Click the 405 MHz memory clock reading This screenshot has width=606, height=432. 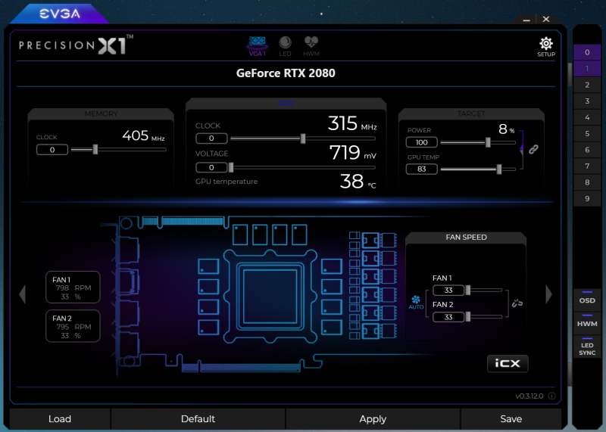pos(143,135)
